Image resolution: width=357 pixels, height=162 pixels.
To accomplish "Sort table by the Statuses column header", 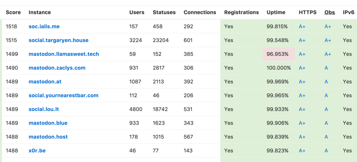I will click(164, 12).
